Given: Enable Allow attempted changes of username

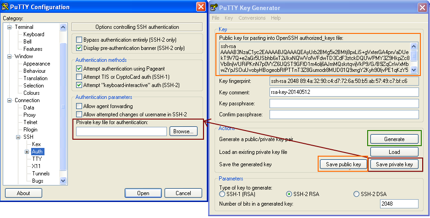Looking at the screenshot, I should [x=79, y=114].
